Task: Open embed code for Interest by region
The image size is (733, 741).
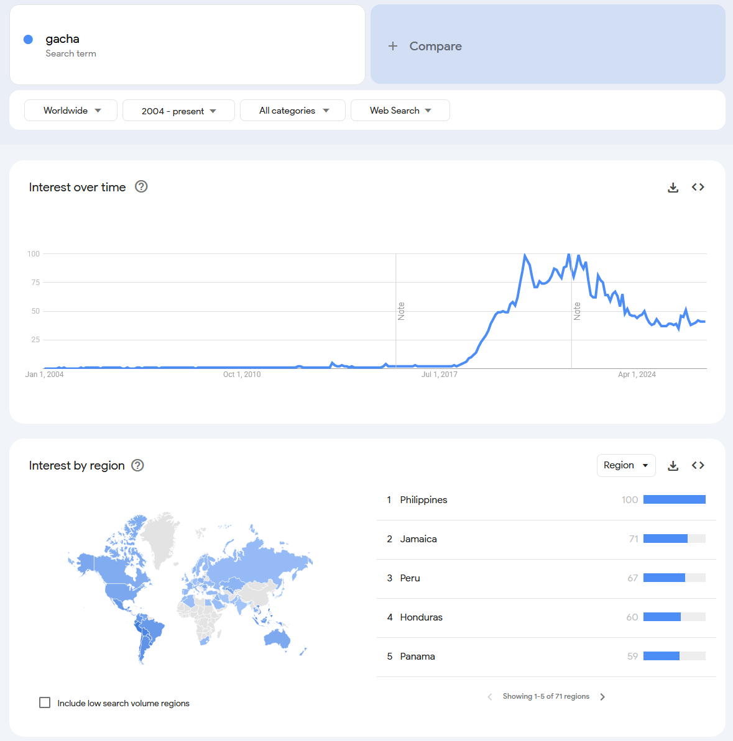Action: [x=698, y=465]
